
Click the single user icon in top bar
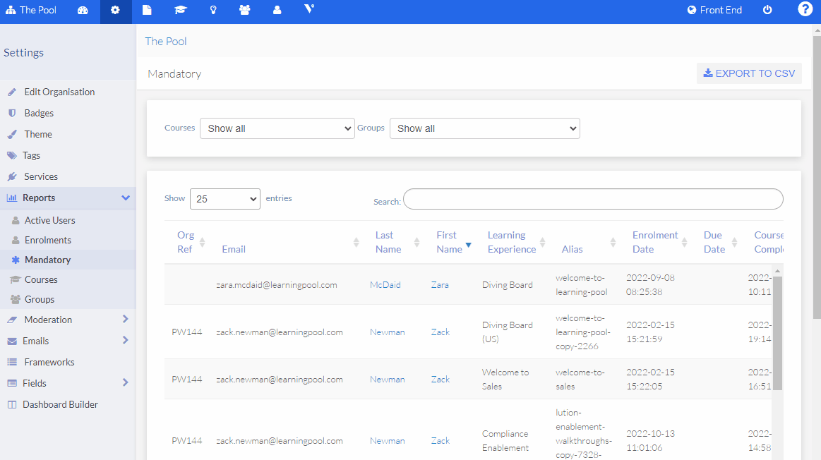277,11
